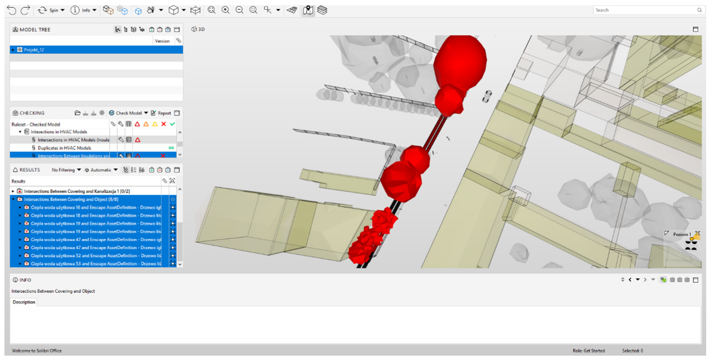Toggle the containment hierarchy view in Model Tree
Image resolution: width=710 pixels, height=362 pixels.
[118, 30]
